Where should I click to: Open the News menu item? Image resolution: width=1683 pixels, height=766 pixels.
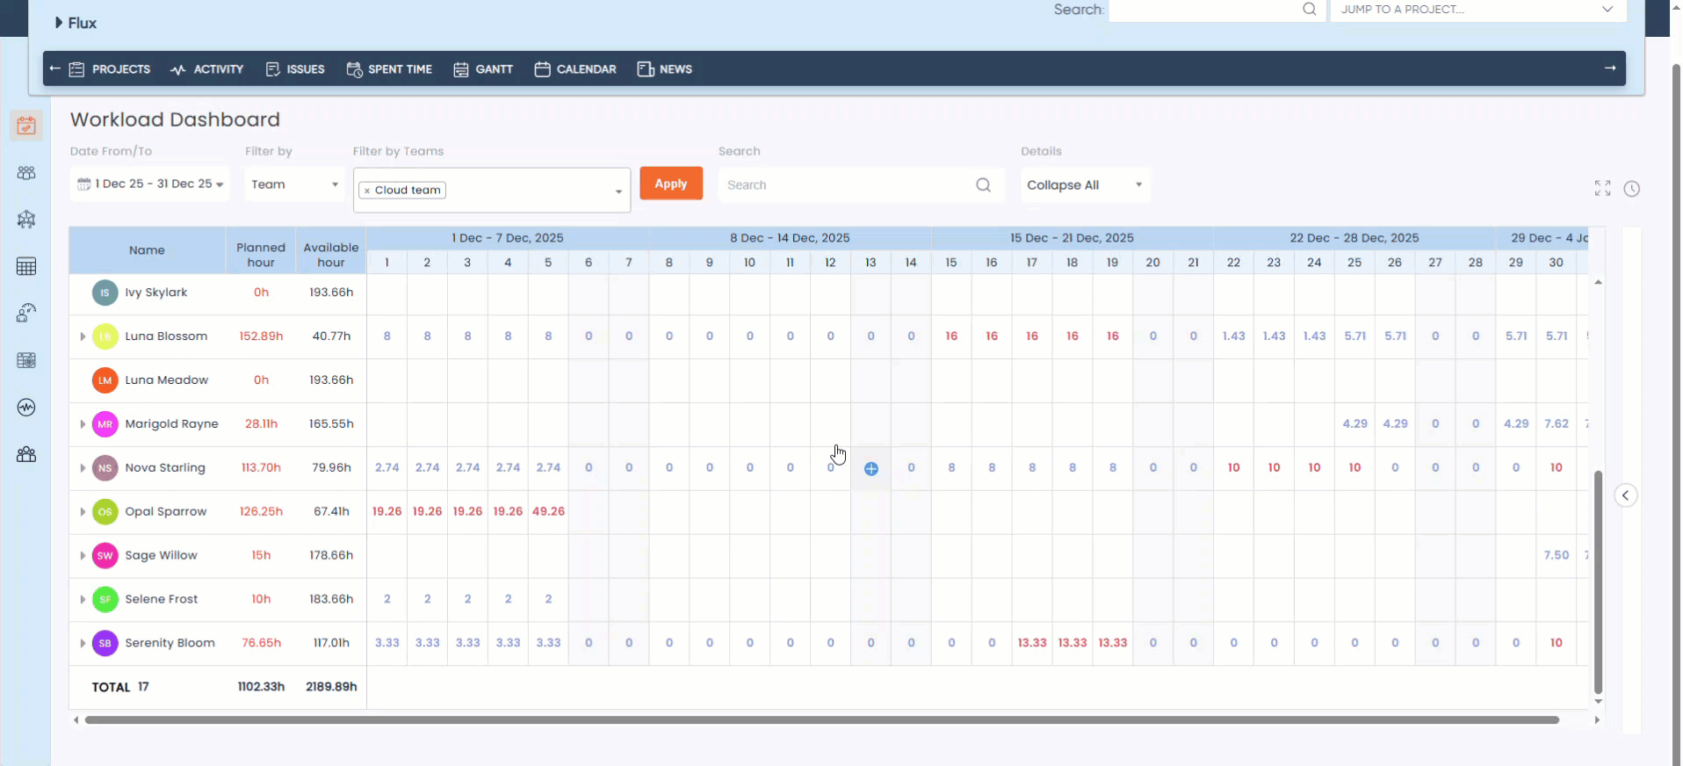click(665, 69)
